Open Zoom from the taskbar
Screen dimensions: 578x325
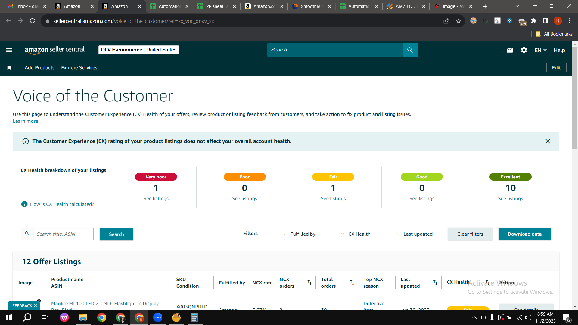click(x=158, y=317)
